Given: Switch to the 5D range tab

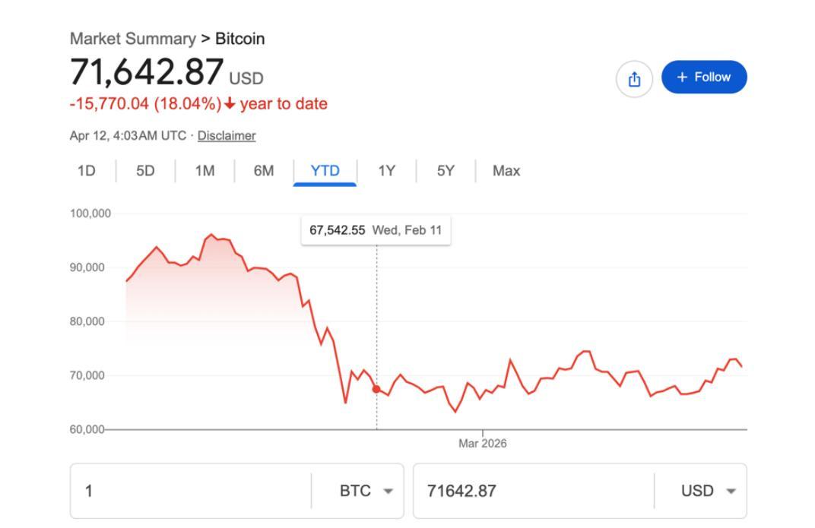Looking at the screenshot, I should click(x=145, y=171).
